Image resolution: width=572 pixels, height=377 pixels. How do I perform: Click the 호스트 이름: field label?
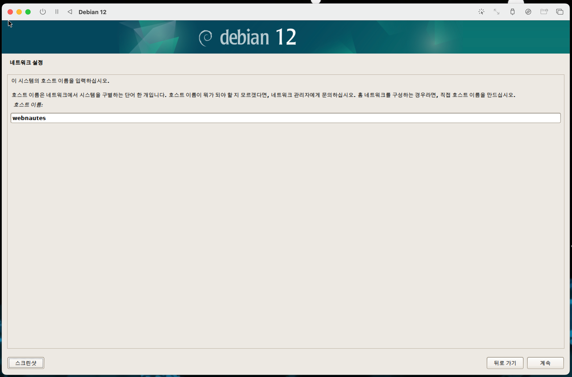pyautogui.click(x=28, y=105)
